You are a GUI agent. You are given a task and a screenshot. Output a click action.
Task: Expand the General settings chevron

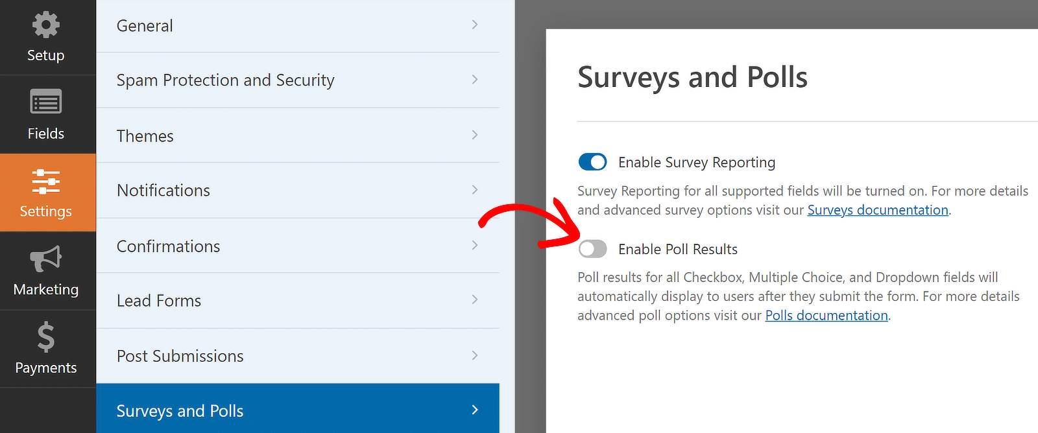(x=475, y=24)
